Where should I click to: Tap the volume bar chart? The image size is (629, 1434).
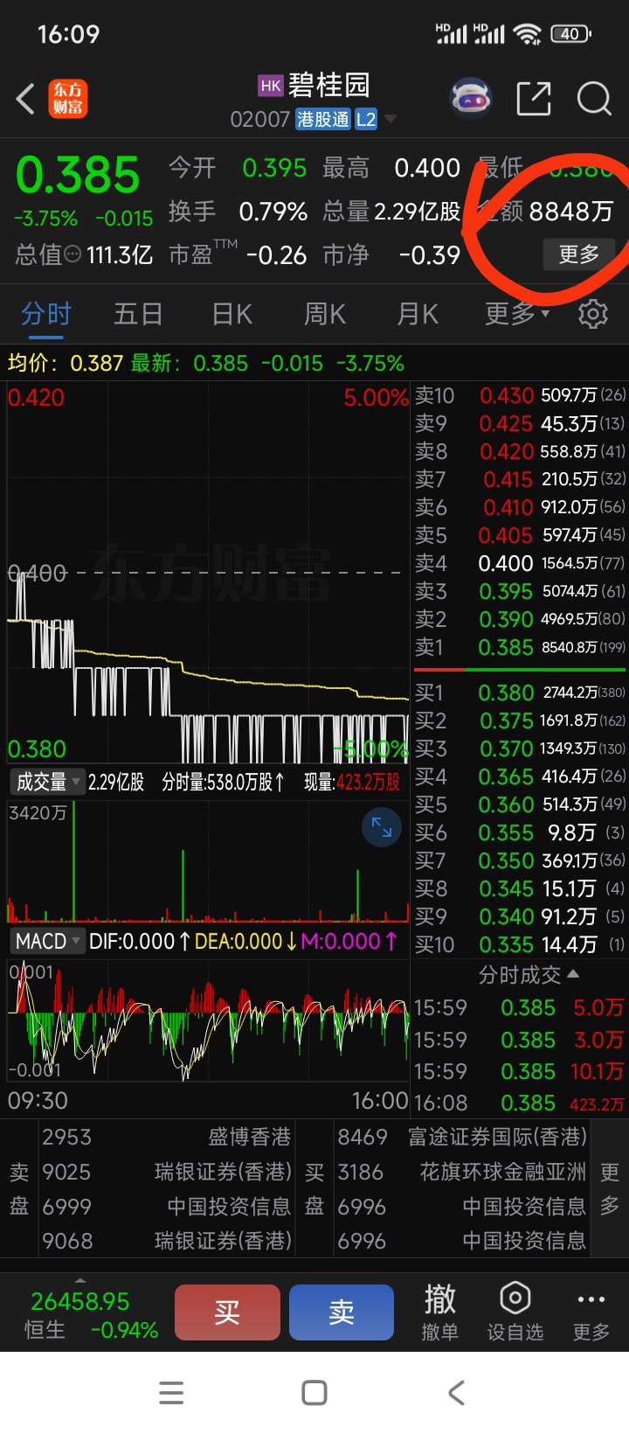tap(208, 861)
